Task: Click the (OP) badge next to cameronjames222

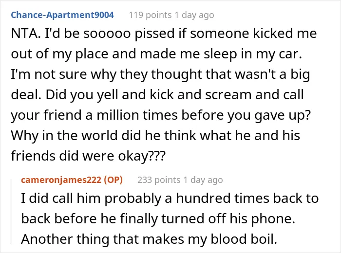Action: (114, 180)
